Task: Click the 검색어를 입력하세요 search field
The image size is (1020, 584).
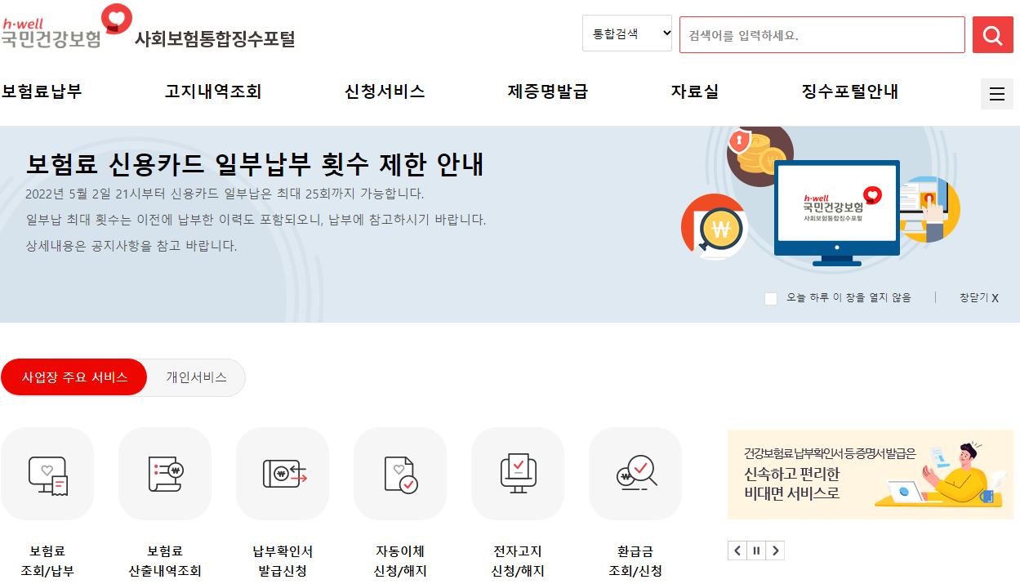Action: [822, 35]
